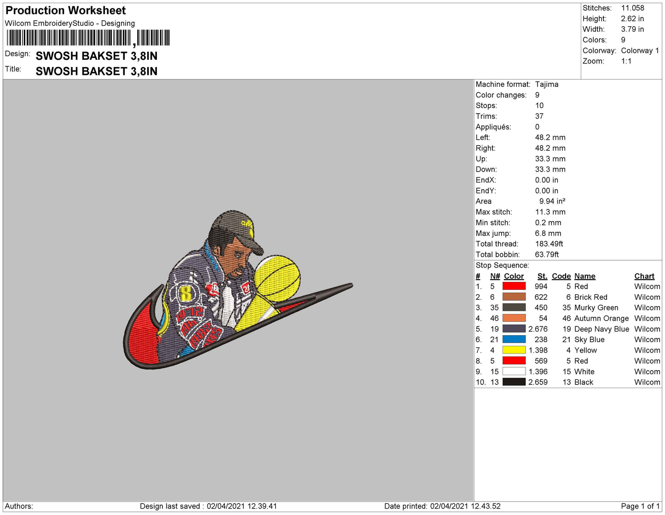This screenshot has width=665, height=515.
Task: Click the 'Code' column header
Action: (561, 276)
